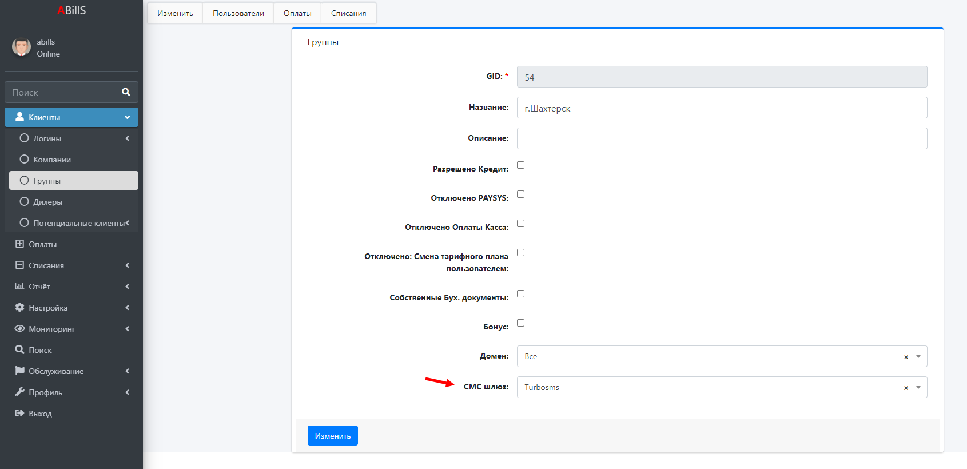
Task: Click the Настройка gear icon
Action: [19, 308]
